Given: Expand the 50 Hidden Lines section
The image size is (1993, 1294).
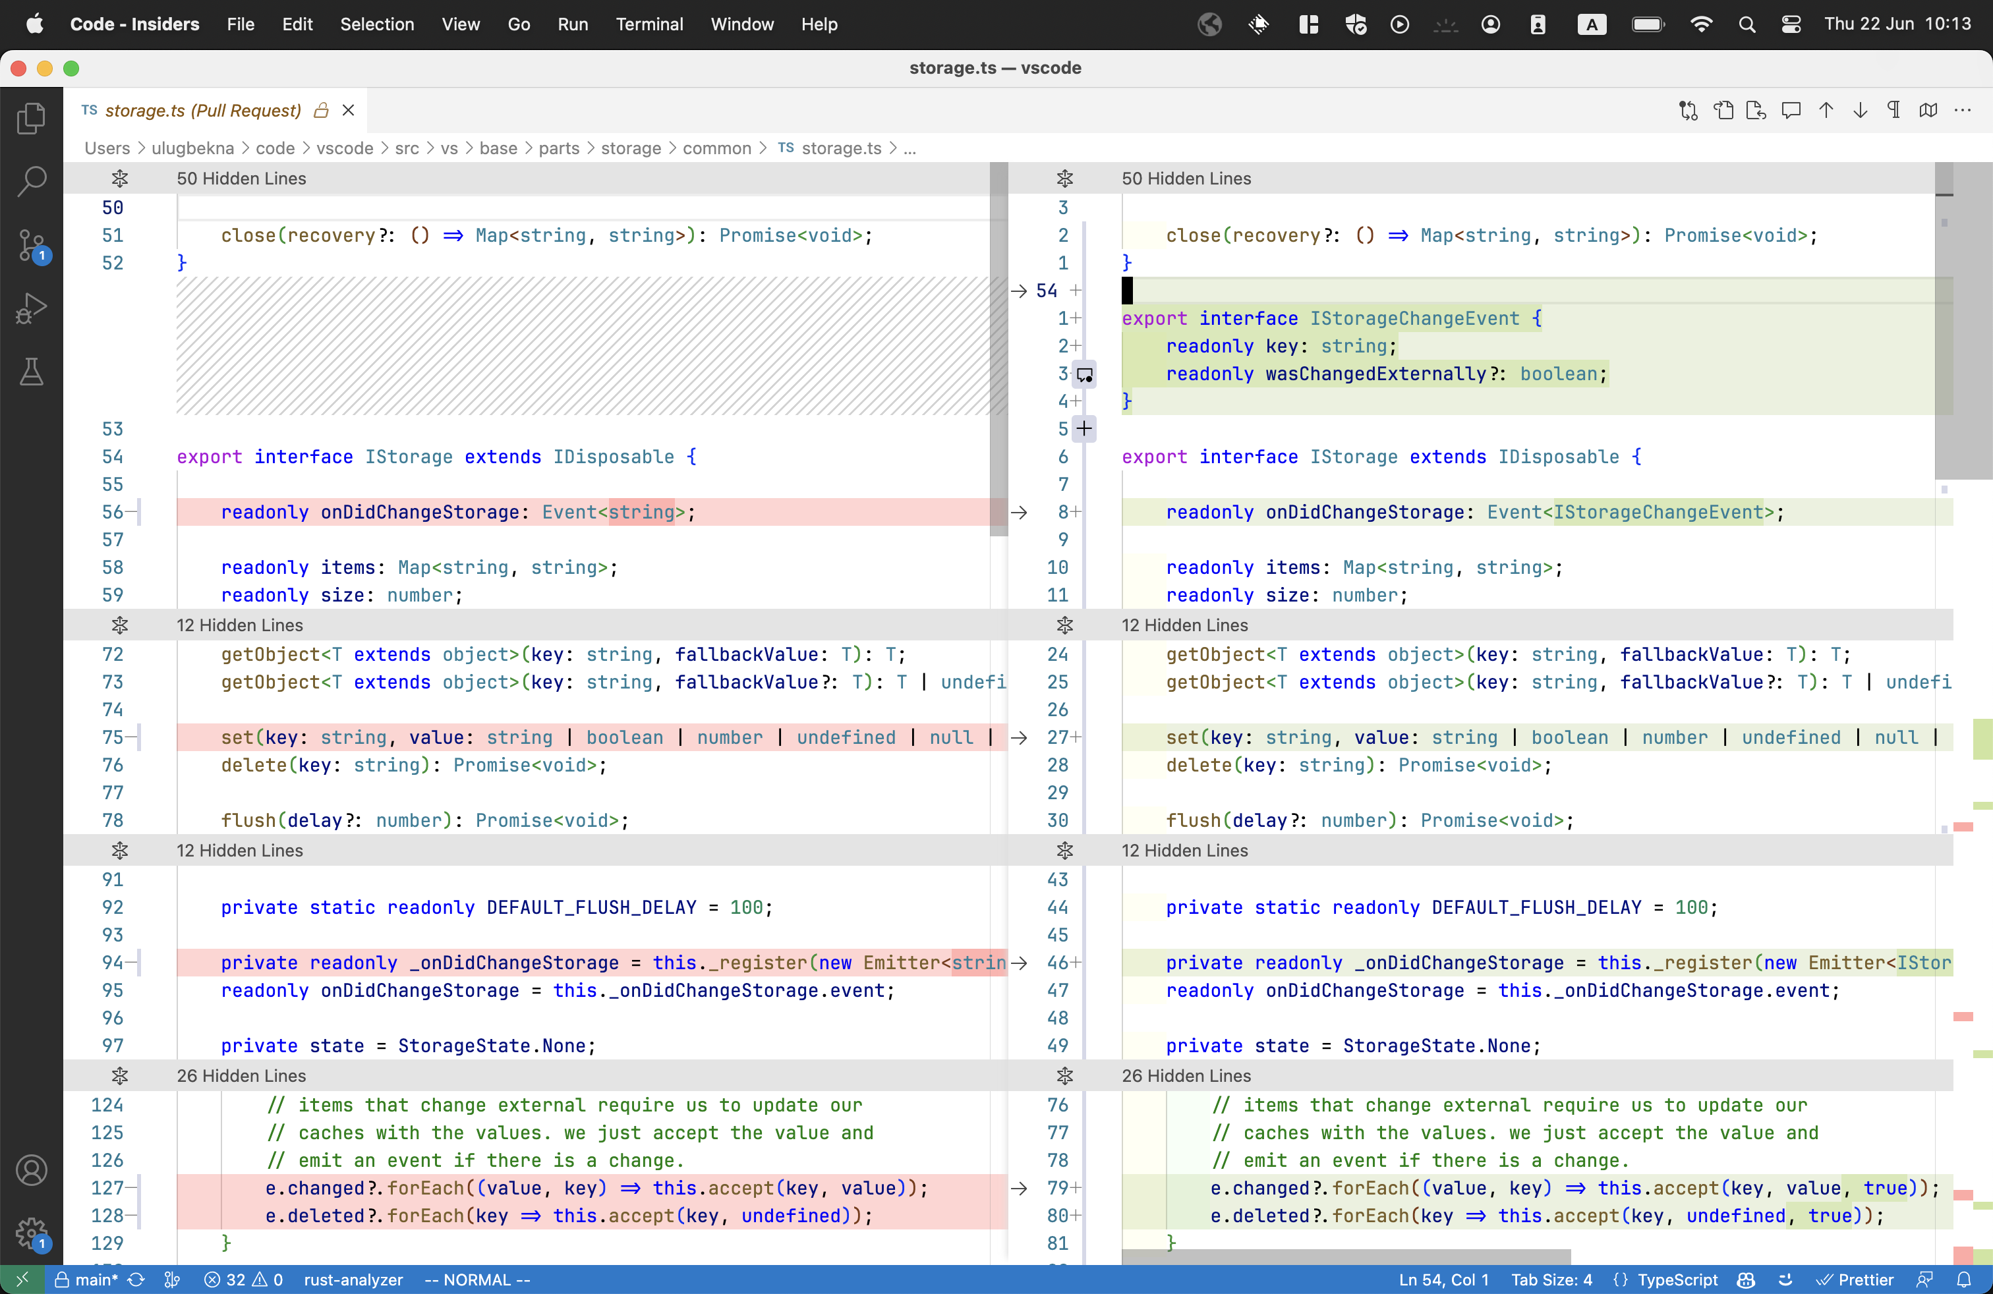Looking at the screenshot, I should click(121, 177).
